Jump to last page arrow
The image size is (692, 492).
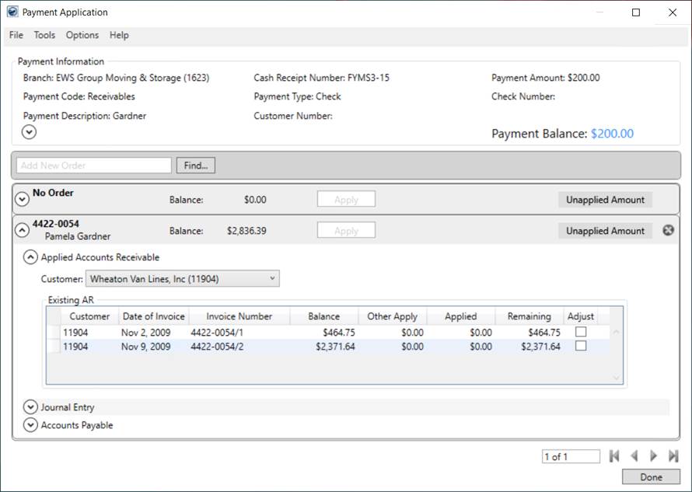tap(673, 456)
